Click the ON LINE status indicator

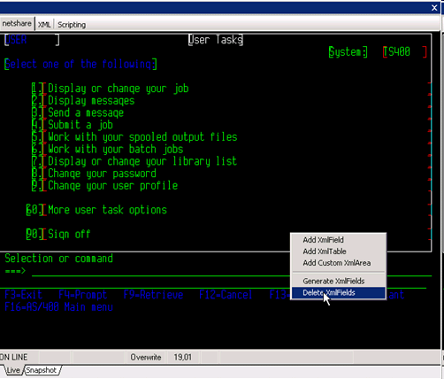[14, 357]
